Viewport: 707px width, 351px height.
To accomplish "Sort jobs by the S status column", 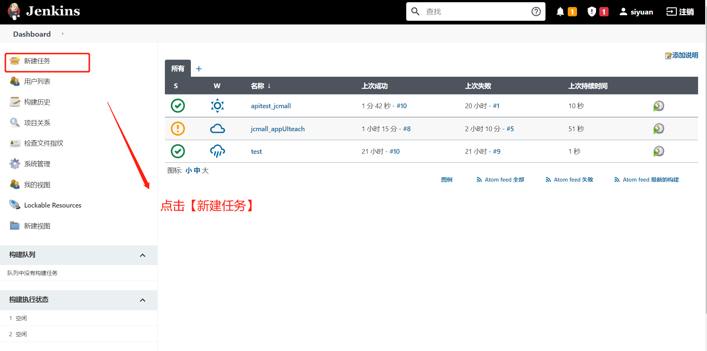I will coord(176,86).
